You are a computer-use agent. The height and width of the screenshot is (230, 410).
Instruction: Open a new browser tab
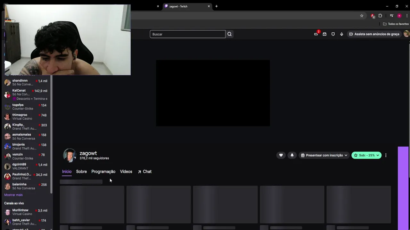(x=217, y=6)
